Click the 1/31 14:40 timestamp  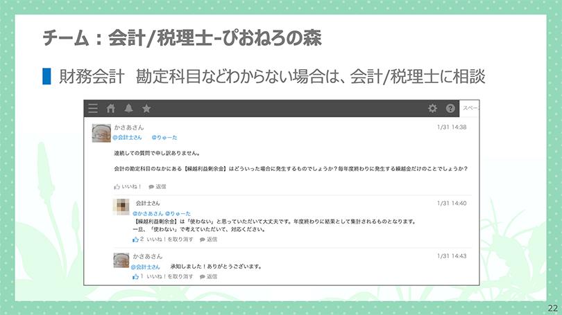click(452, 204)
